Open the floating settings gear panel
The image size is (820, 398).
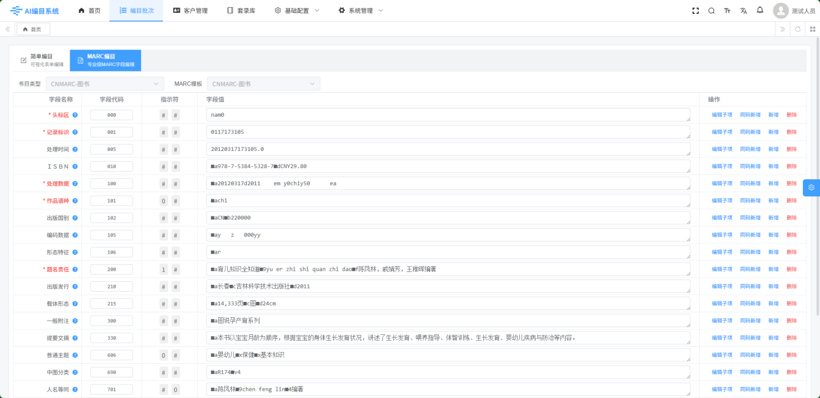tap(811, 188)
